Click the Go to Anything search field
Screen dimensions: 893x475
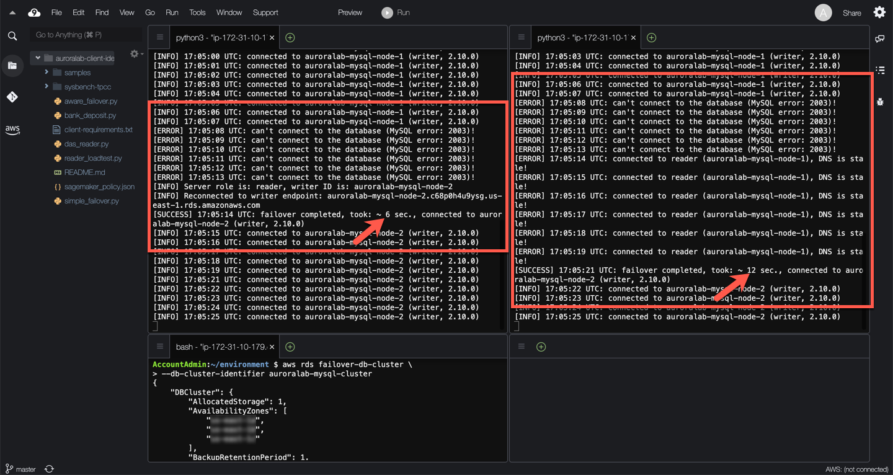pyautogui.click(x=86, y=35)
